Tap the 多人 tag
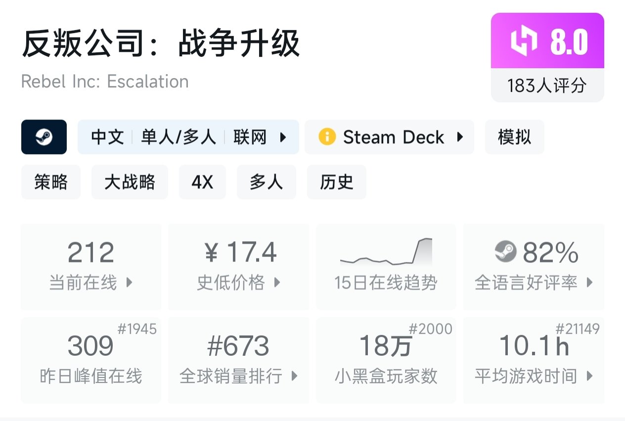625x421 pixels. pyautogui.click(x=267, y=182)
